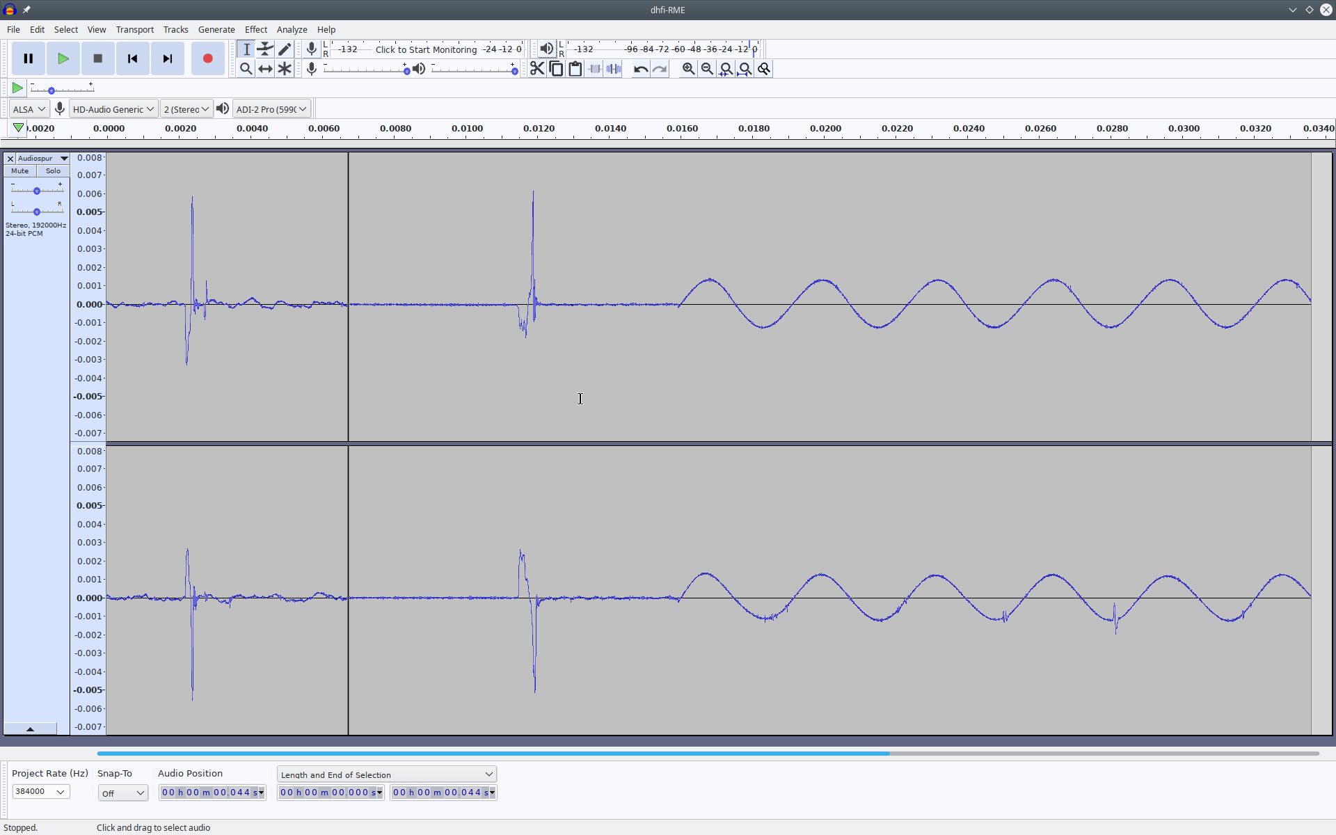Mute the Audiospur track
Viewport: 1336px width, 835px height.
point(20,171)
